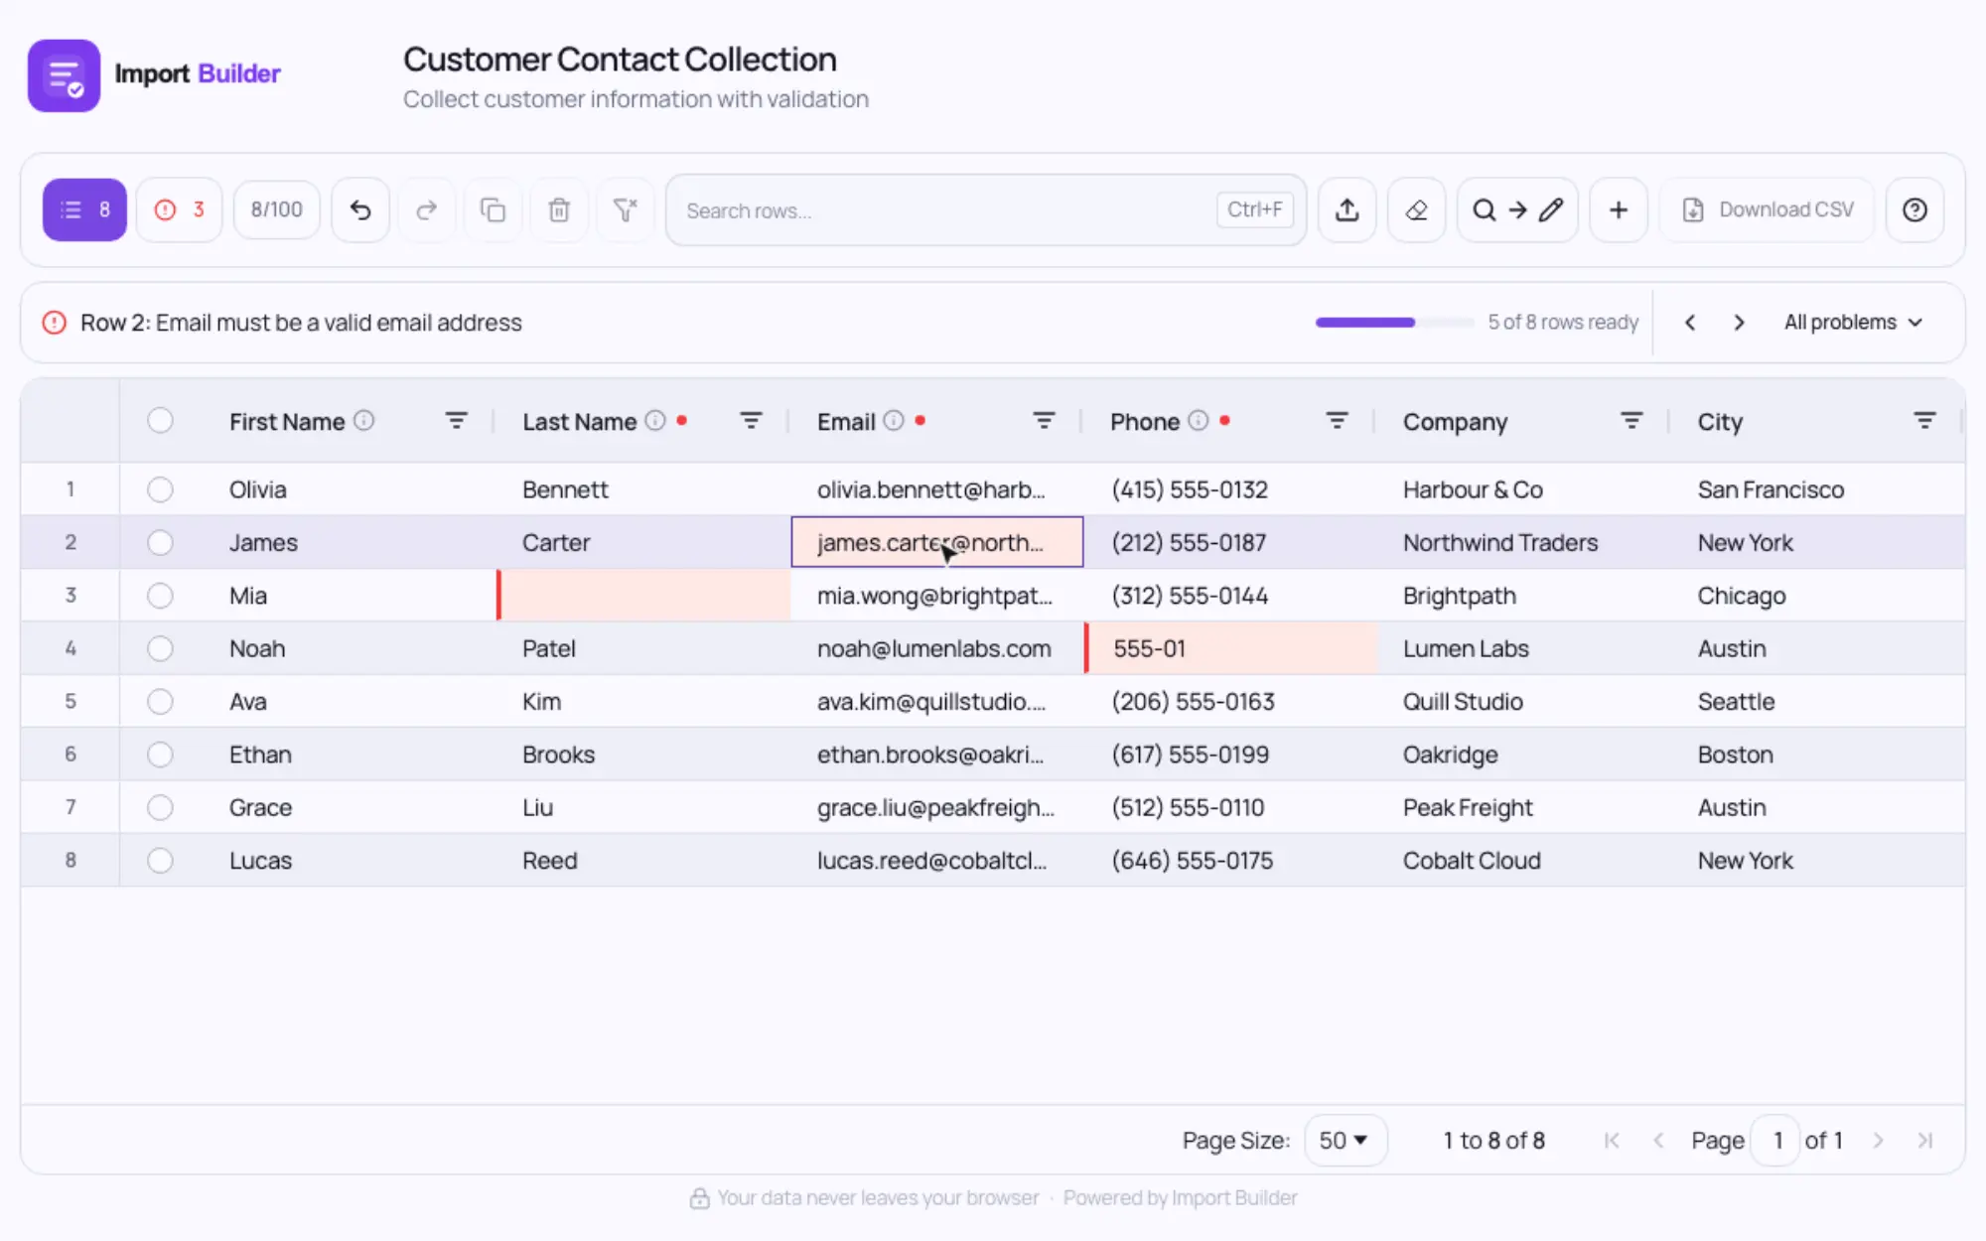Image resolution: width=1986 pixels, height=1241 pixels.
Task: Click the rows ready progress bar
Action: pos(1394,323)
